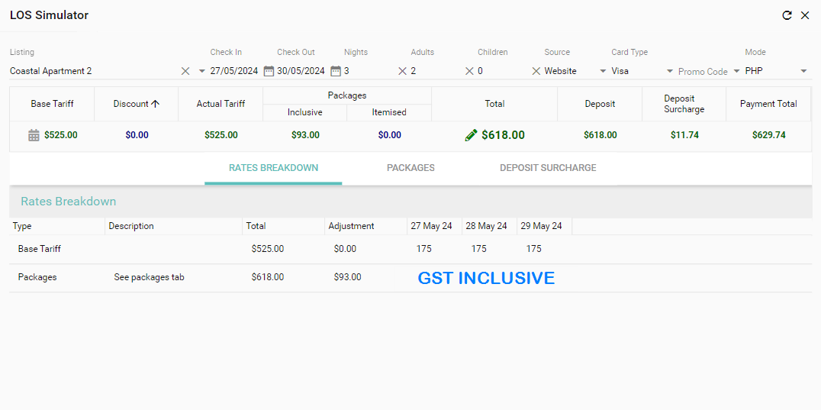The height and width of the screenshot is (410, 821).
Task: Clear the Nights field value
Action: click(402, 71)
